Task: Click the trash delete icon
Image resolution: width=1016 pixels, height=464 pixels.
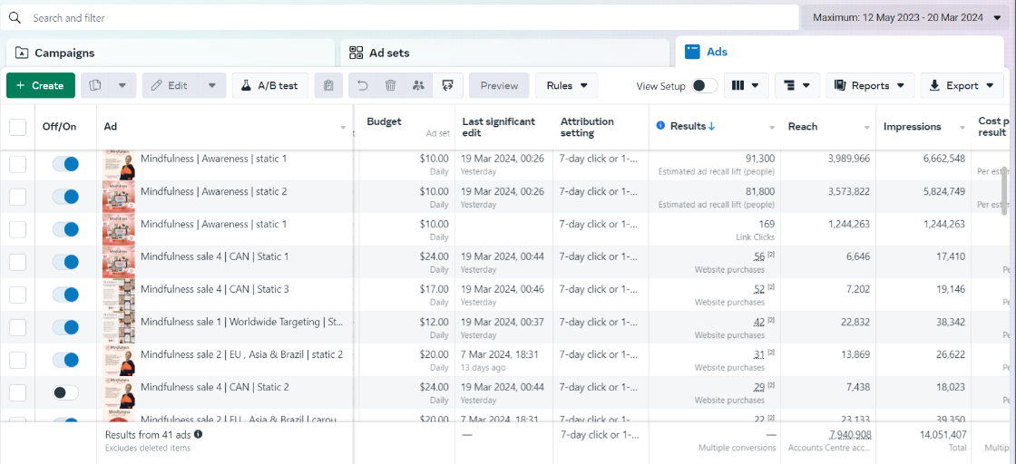Action: click(390, 85)
